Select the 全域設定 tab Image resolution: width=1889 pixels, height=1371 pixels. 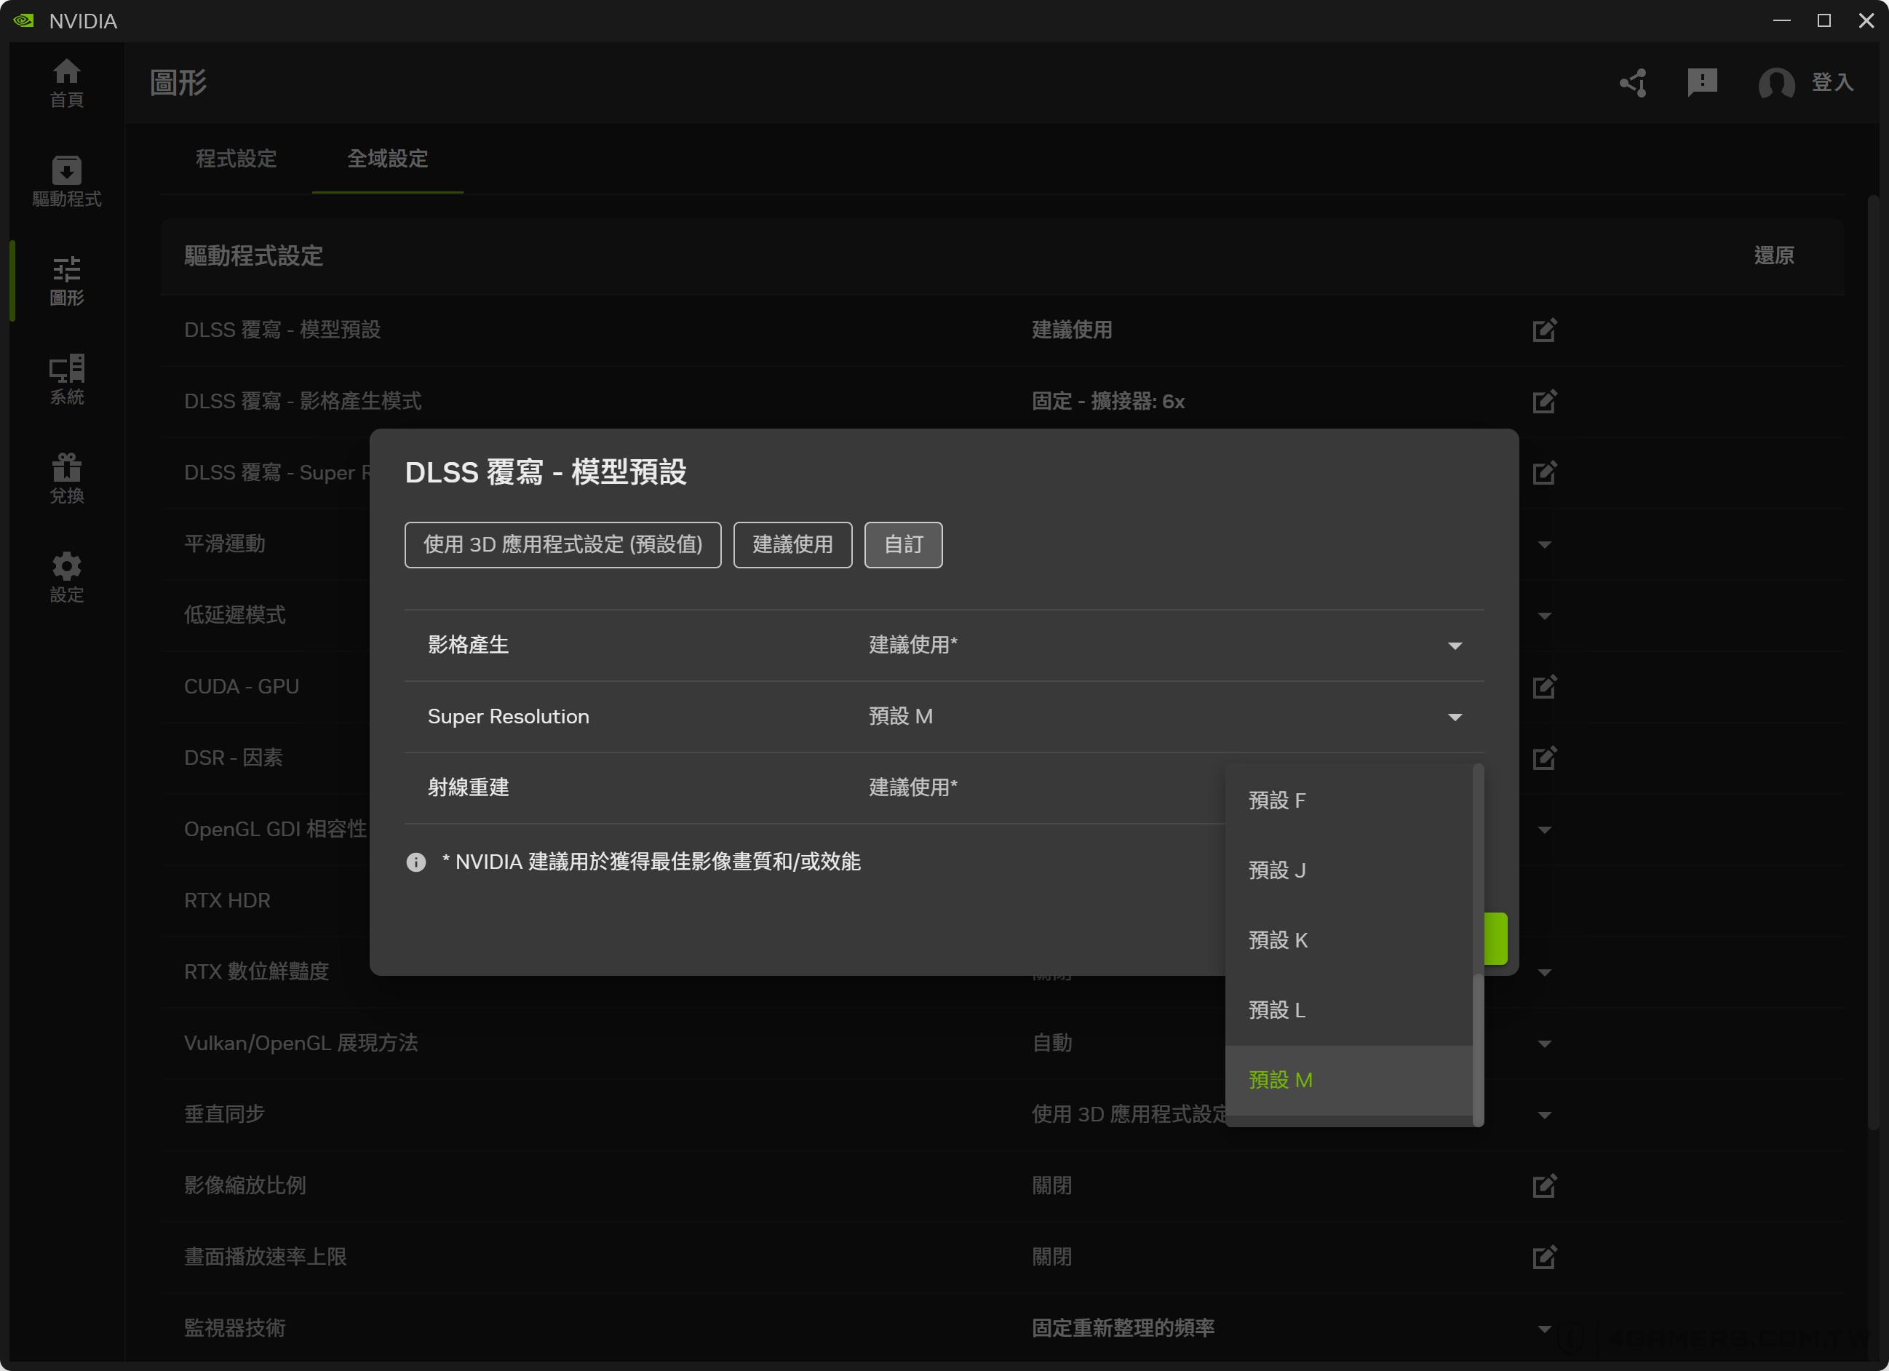[x=387, y=159]
